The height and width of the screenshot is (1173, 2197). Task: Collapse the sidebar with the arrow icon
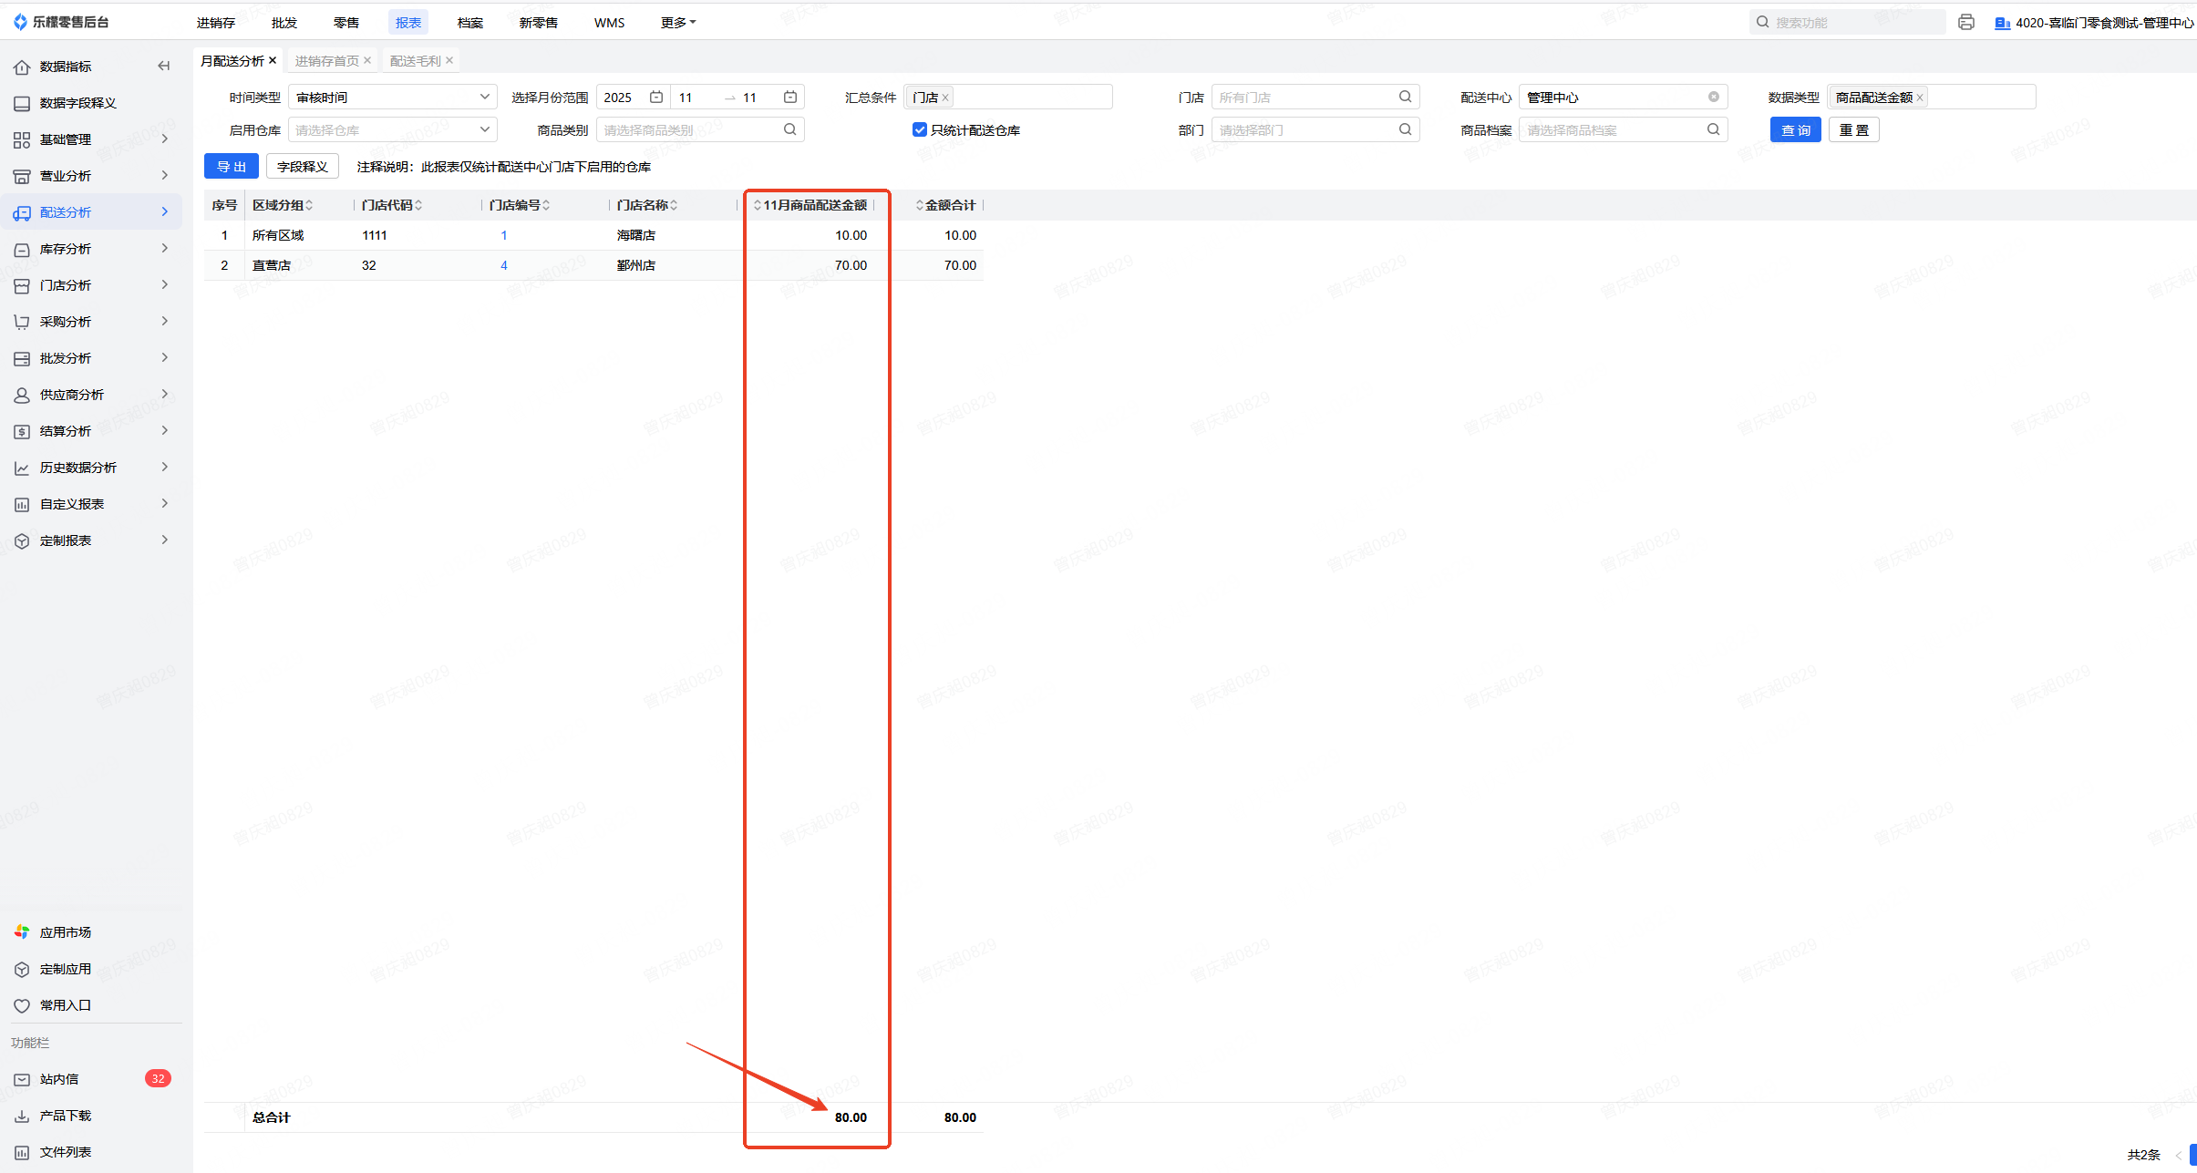point(164,66)
